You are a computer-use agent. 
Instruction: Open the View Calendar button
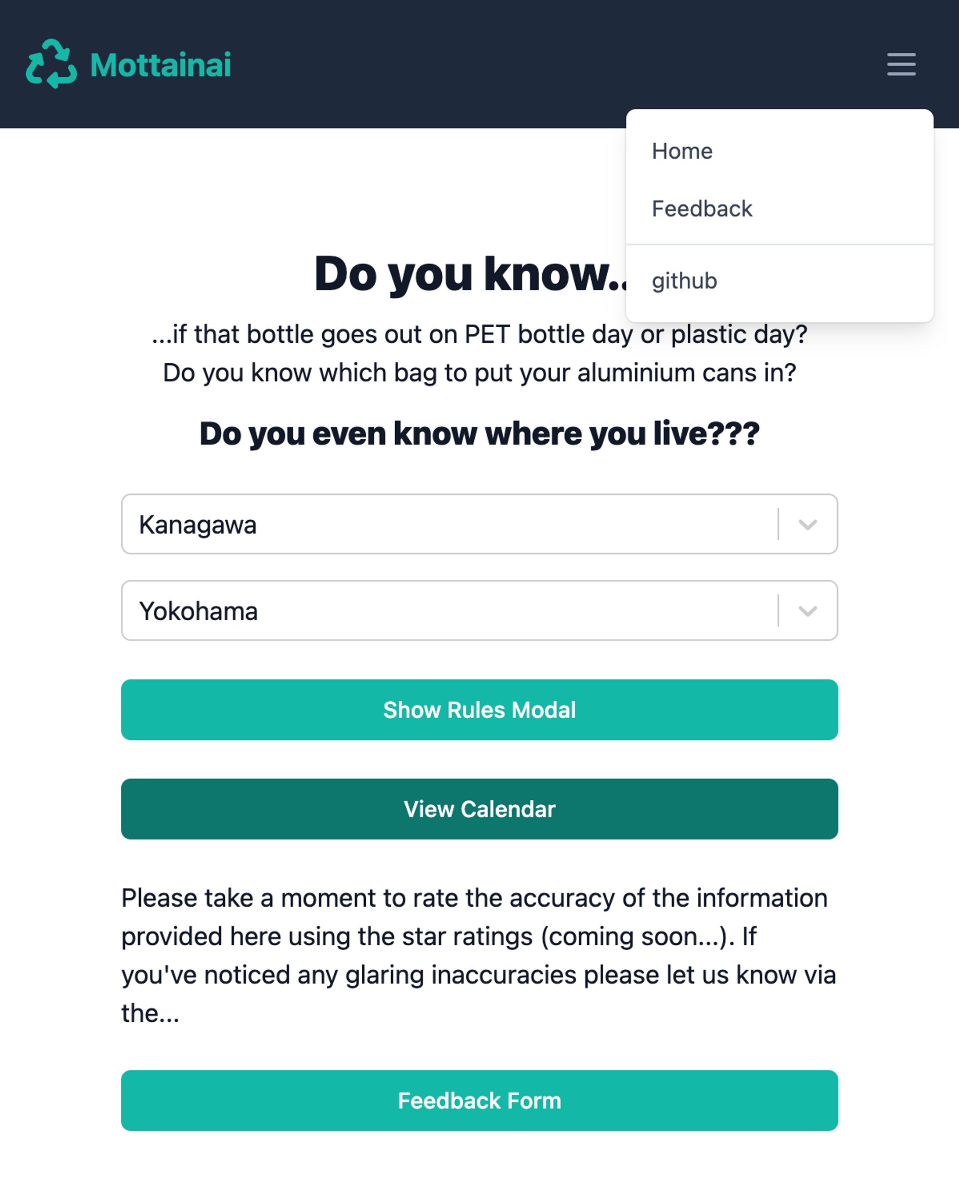tap(479, 809)
